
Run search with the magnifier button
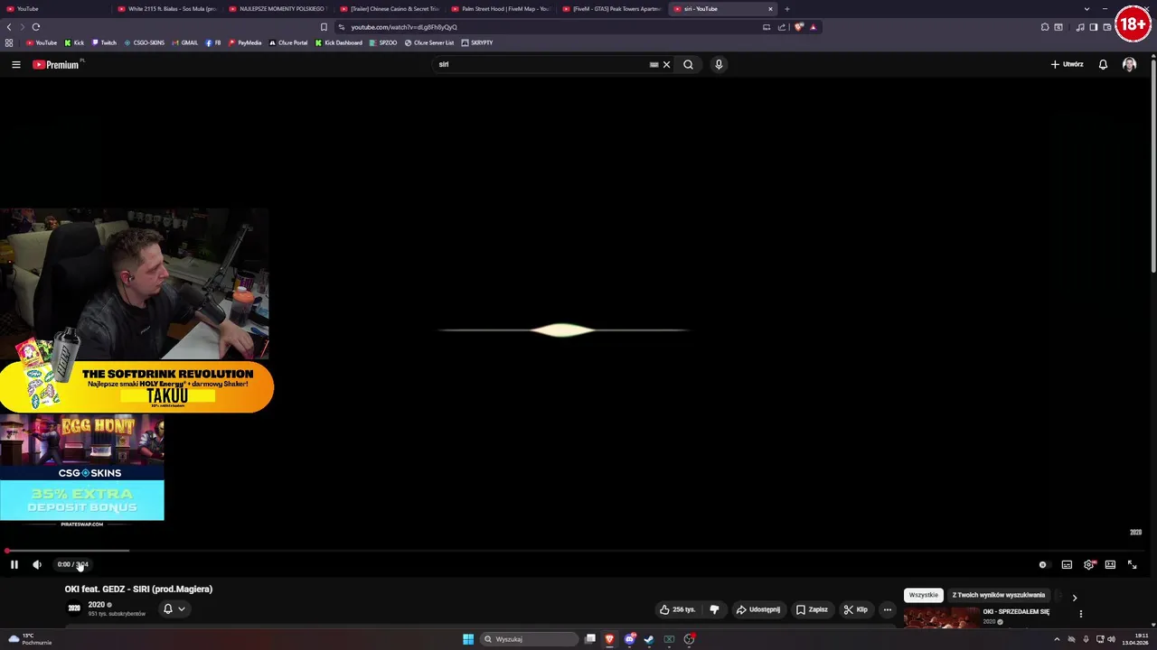pyautogui.click(x=688, y=64)
